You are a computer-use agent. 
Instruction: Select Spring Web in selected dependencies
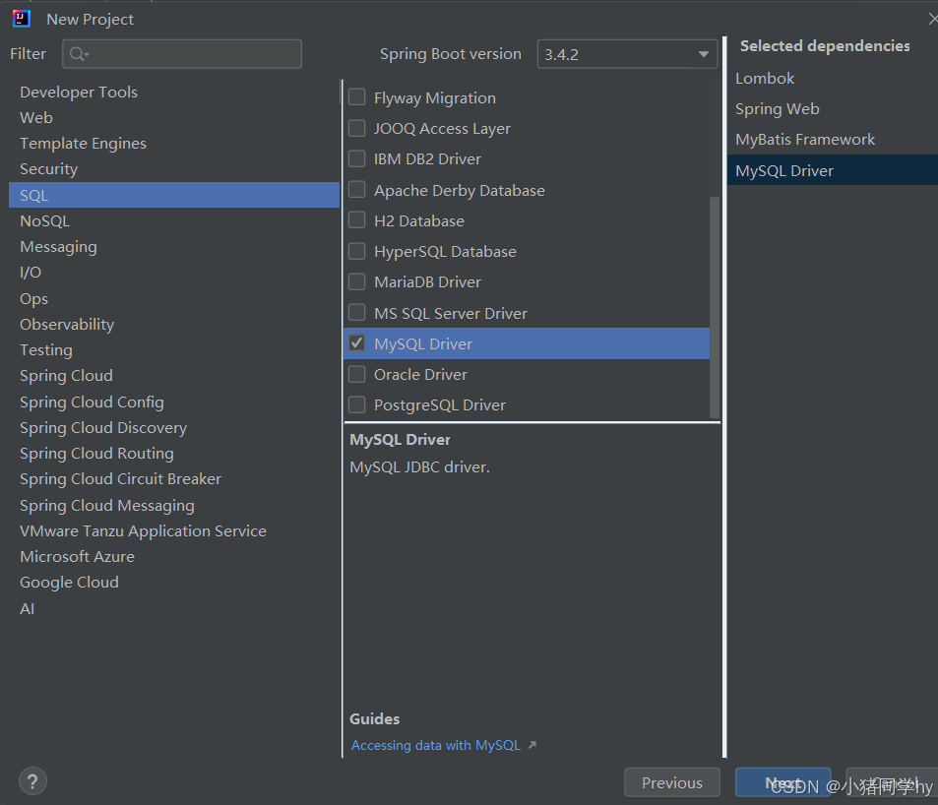tap(833, 109)
